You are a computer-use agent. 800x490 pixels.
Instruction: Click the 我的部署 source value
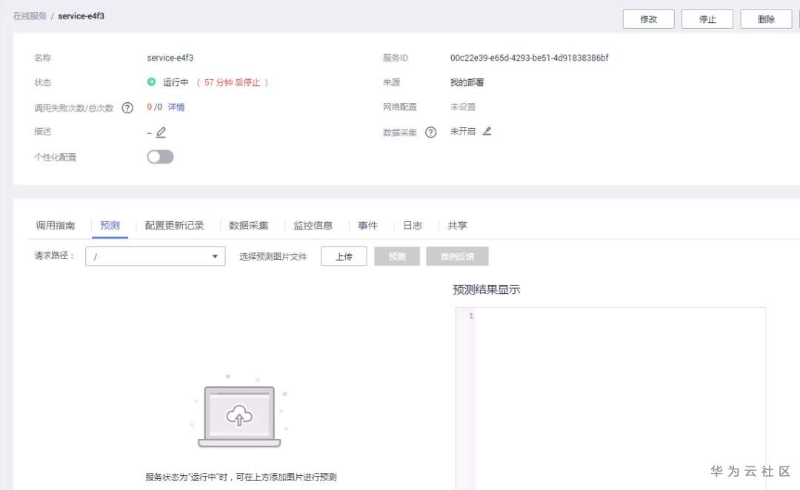pos(467,82)
